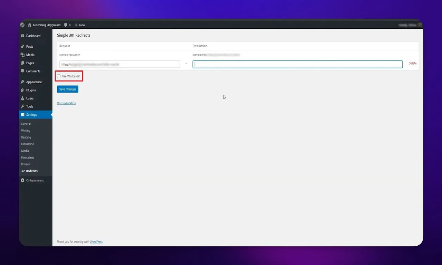The image size is (442, 265).
Task: Click the Appearance brush icon
Action: click(22, 82)
